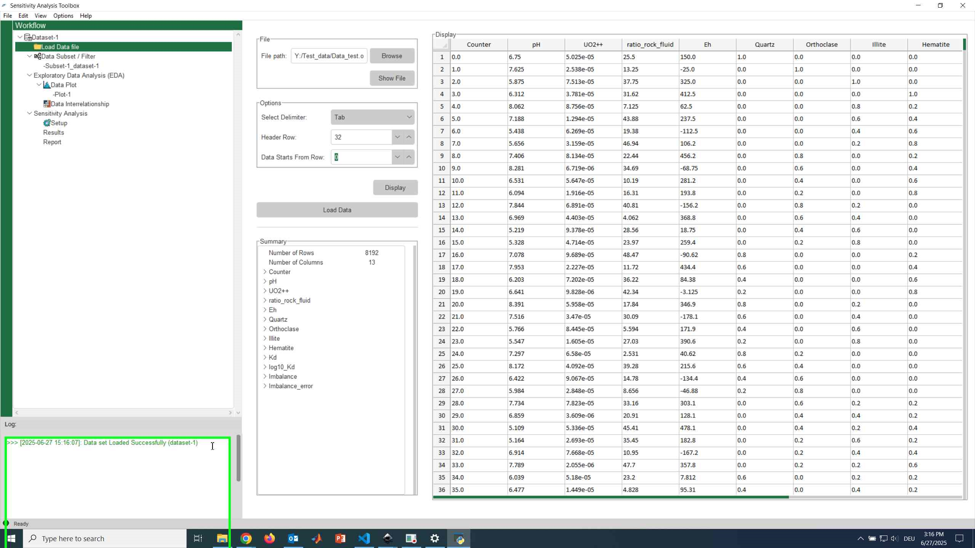
Task: Click the Show File button
Action: click(x=392, y=78)
